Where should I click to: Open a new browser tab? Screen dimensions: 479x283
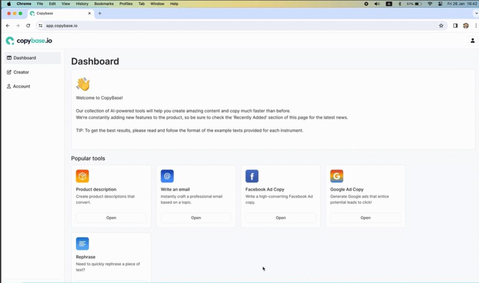[100, 14]
